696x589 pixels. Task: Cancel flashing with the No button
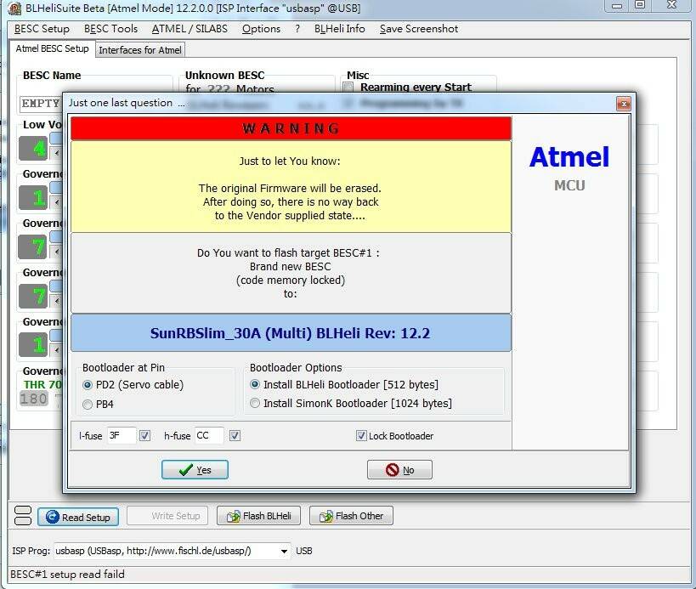tap(399, 470)
